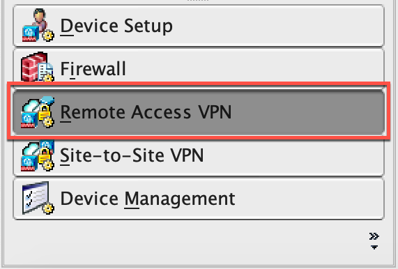
Task: Open the Firewall configuration section
Action: click(x=199, y=66)
